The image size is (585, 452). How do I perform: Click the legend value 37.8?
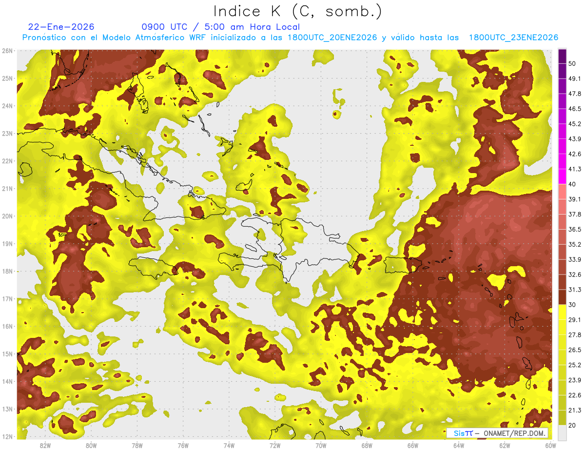point(575,214)
